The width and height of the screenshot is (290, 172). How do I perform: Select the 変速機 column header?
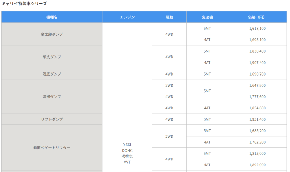(207, 17)
